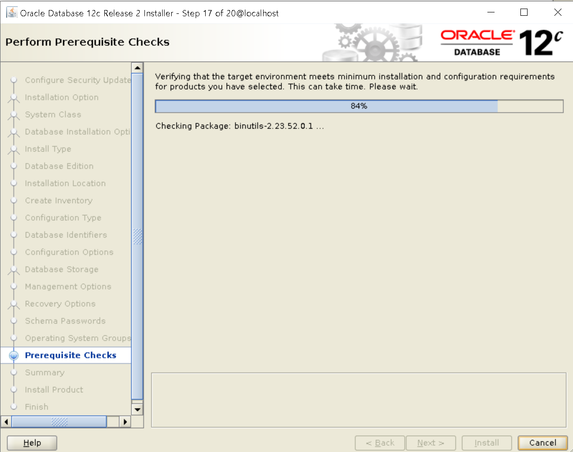Screen dimensions: 573x452
Task: Click the Java installer icon in title bar
Action: point(11,13)
